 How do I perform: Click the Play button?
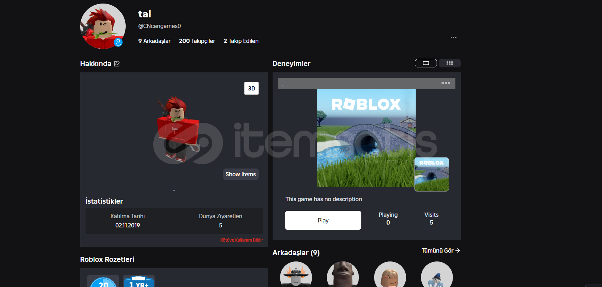(323, 220)
